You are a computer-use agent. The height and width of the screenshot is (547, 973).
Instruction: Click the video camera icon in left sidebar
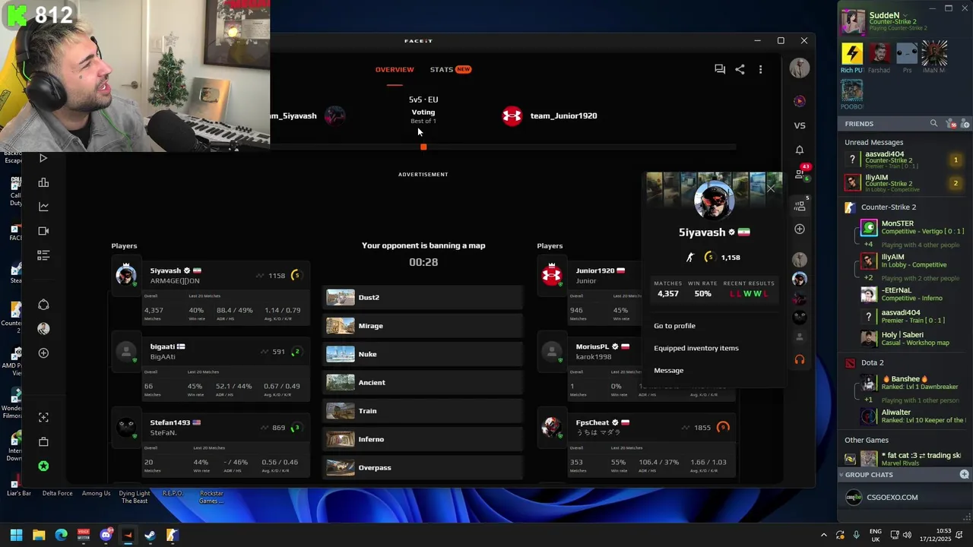coord(43,231)
